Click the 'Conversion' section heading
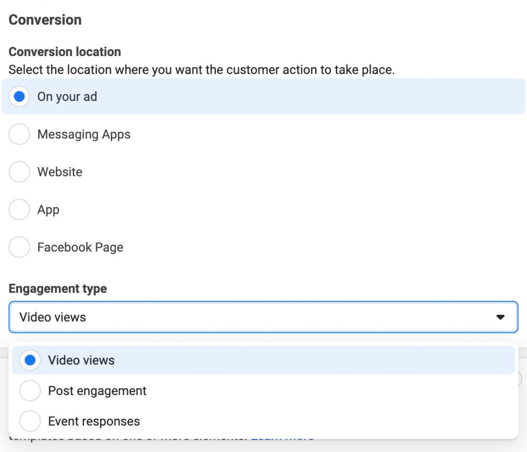 (45, 20)
